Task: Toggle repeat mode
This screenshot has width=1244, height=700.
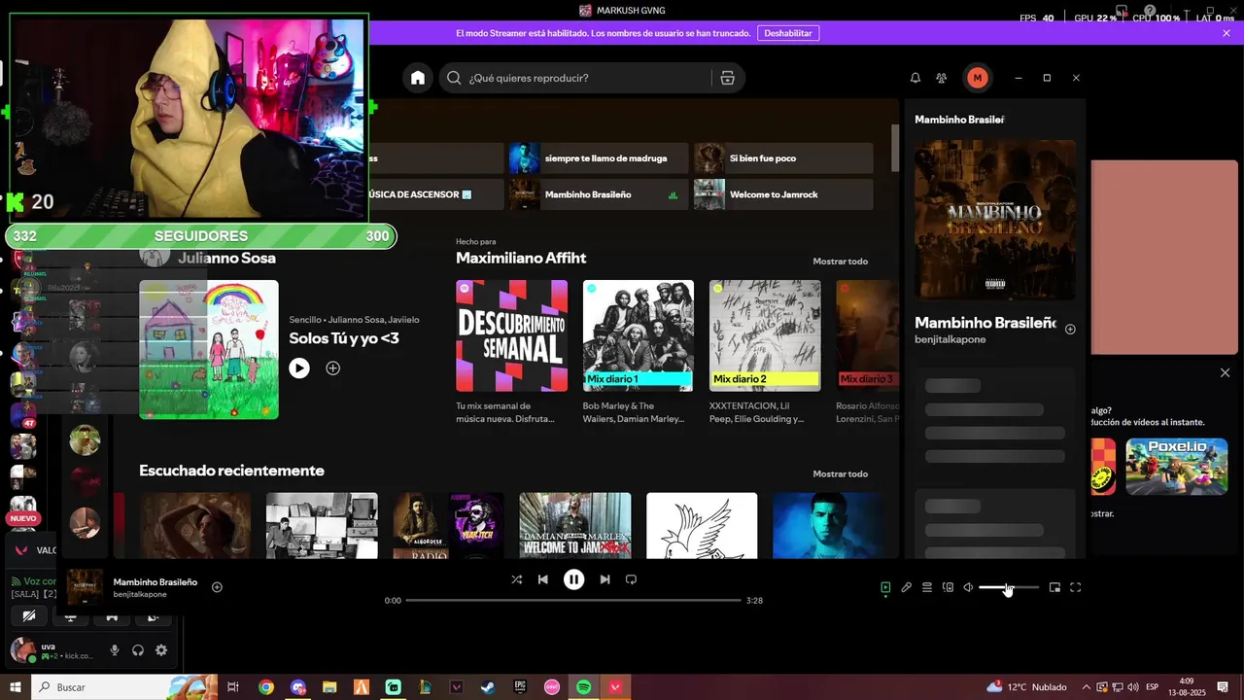Action: click(631, 579)
